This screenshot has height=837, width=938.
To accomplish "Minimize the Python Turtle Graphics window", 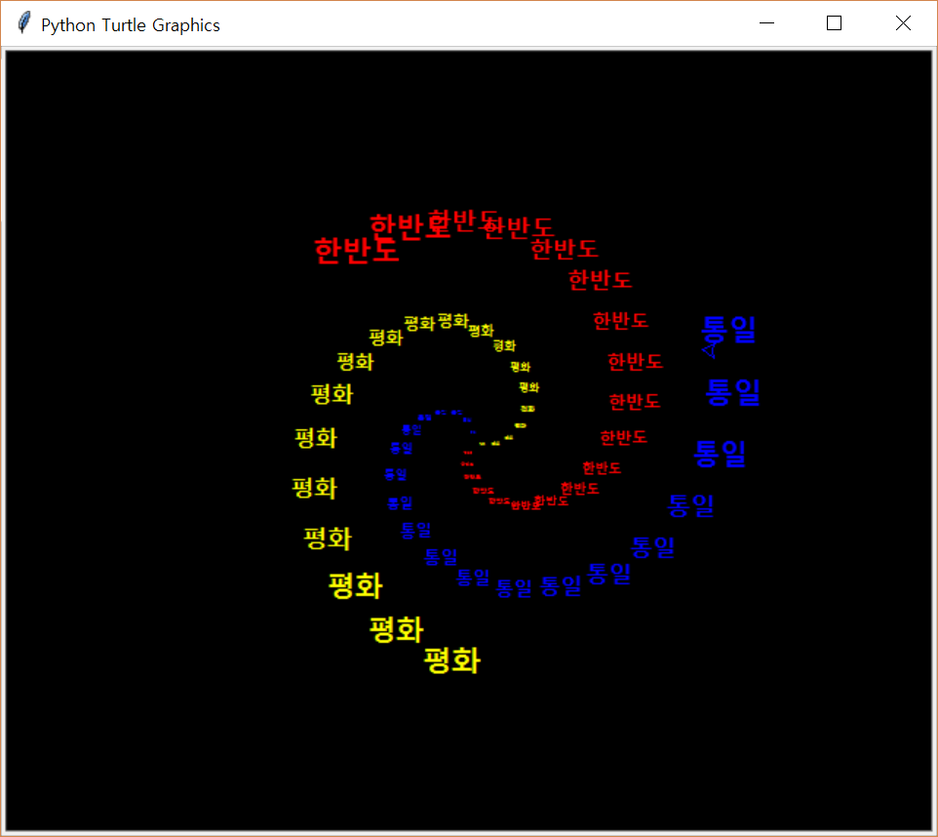I will pyautogui.click(x=766, y=24).
